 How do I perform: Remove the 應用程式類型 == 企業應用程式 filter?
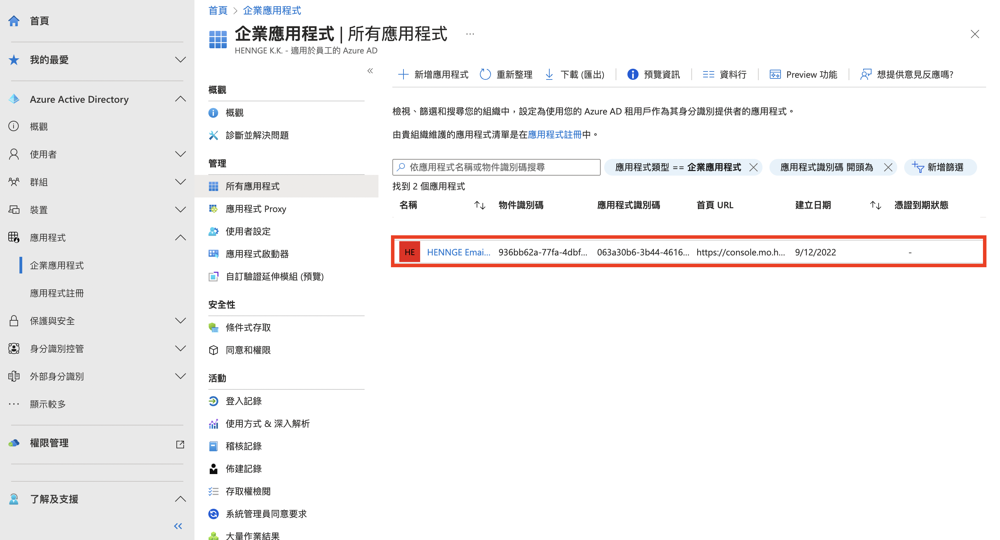pyautogui.click(x=753, y=167)
